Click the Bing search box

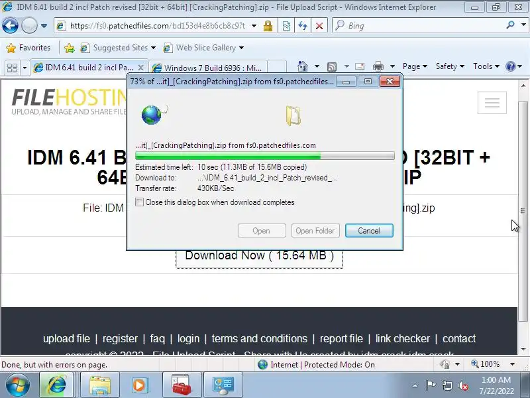point(419,26)
